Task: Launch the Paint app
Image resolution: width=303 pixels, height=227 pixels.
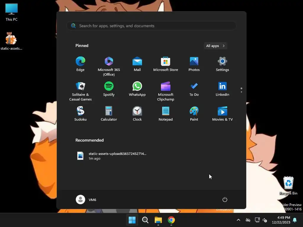Action: pyautogui.click(x=194, y=114)
